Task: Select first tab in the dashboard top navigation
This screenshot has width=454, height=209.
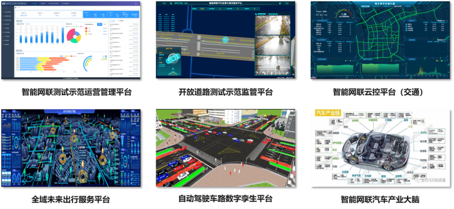Action: click(34, 3)
